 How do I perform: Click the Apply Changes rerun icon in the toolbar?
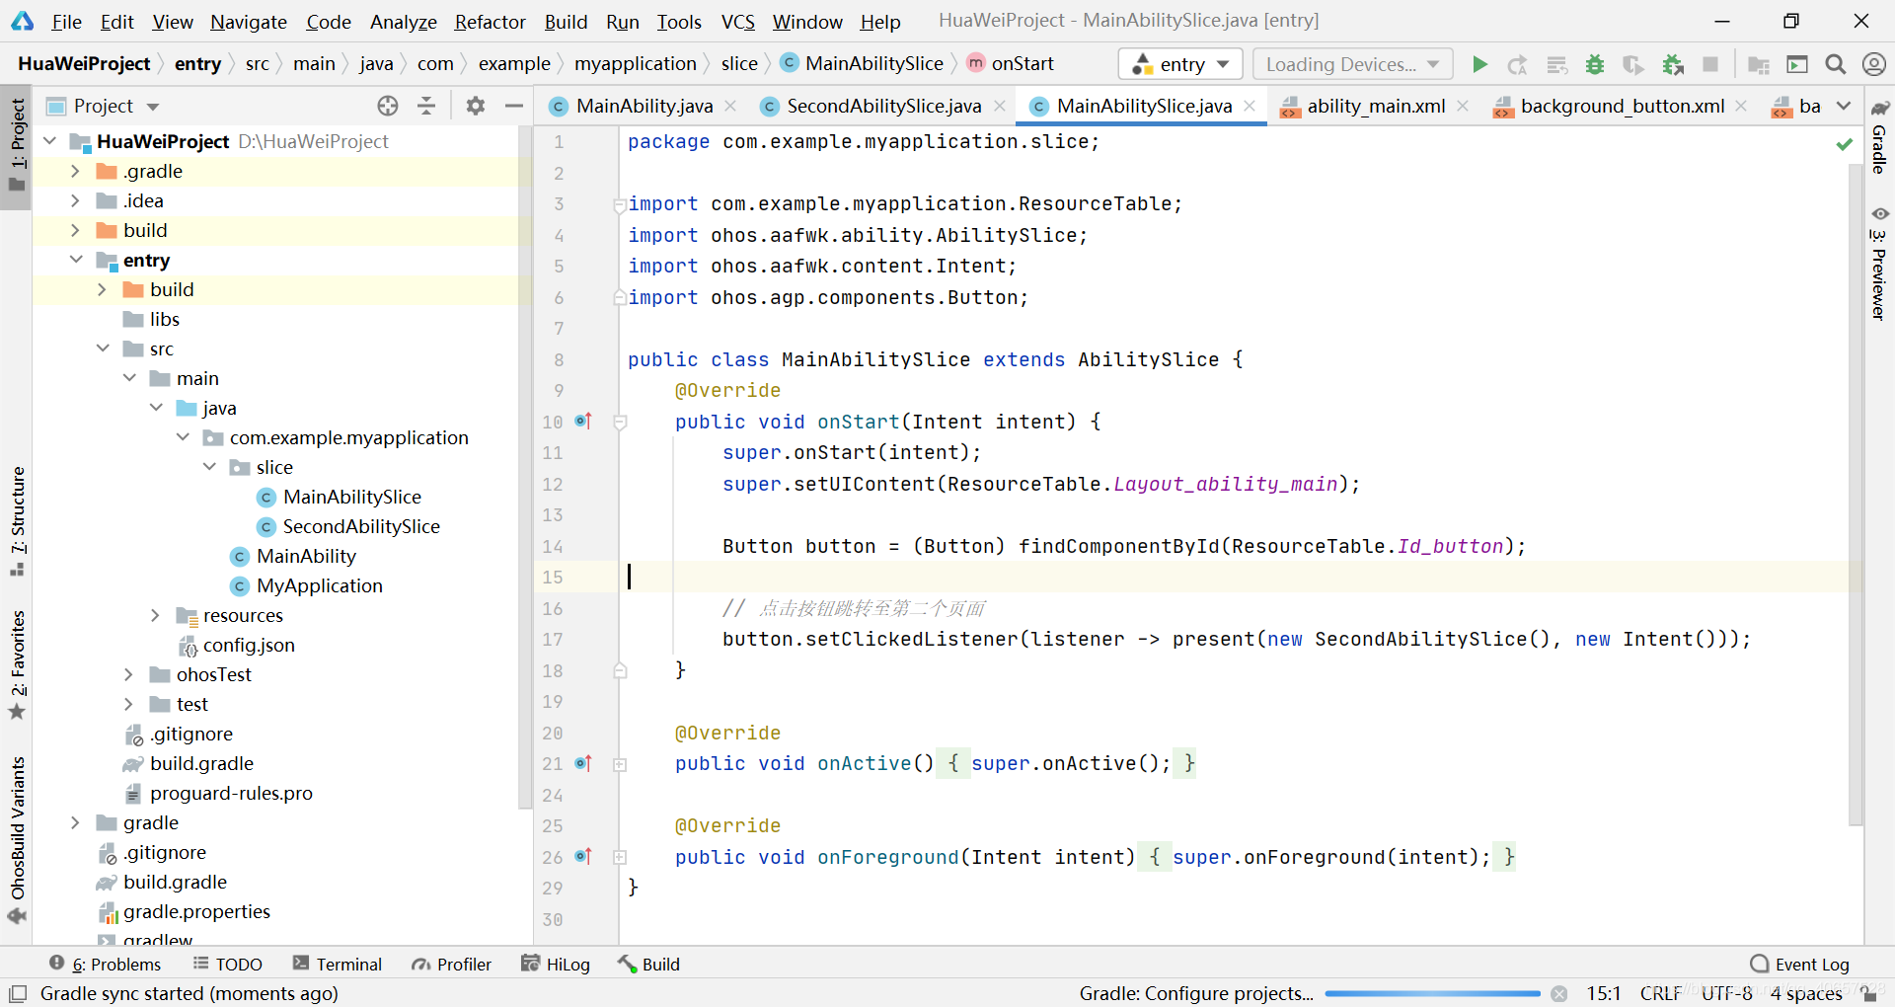pyautogui.click(x=1518, y=64)
